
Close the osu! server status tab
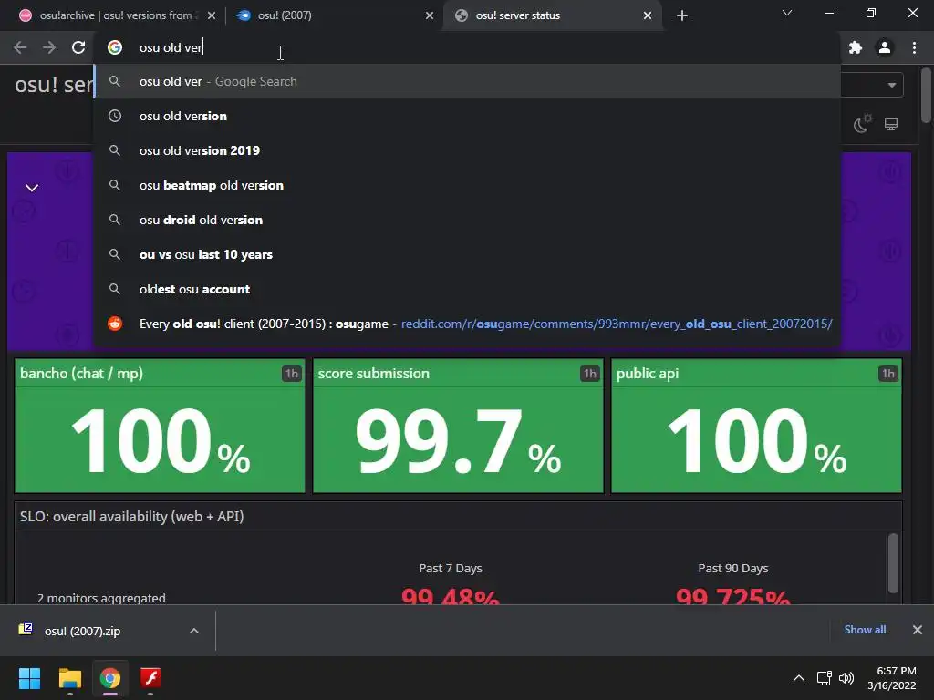(648, 15)
